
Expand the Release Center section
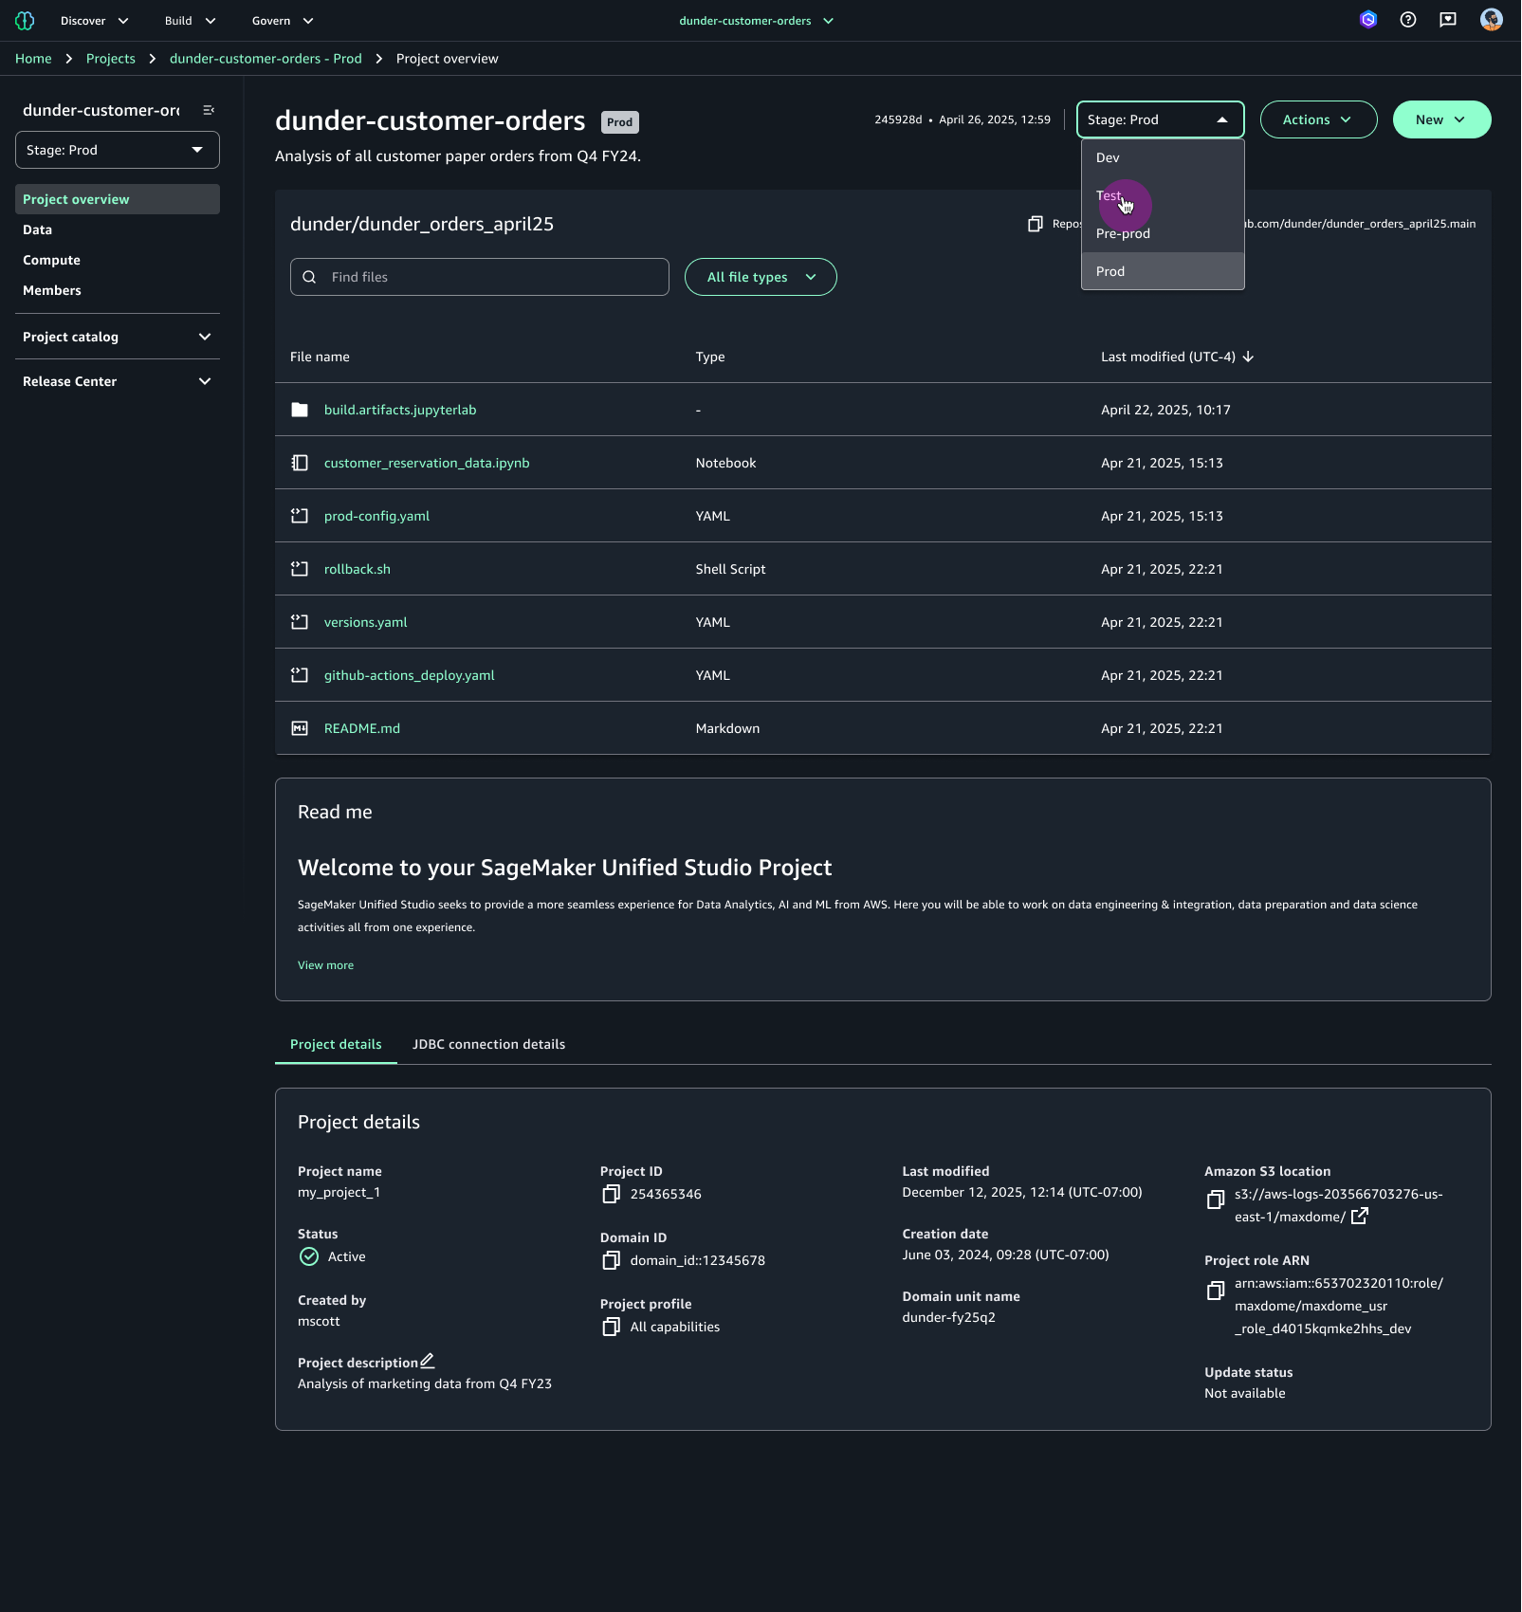[x=205, y=381]
